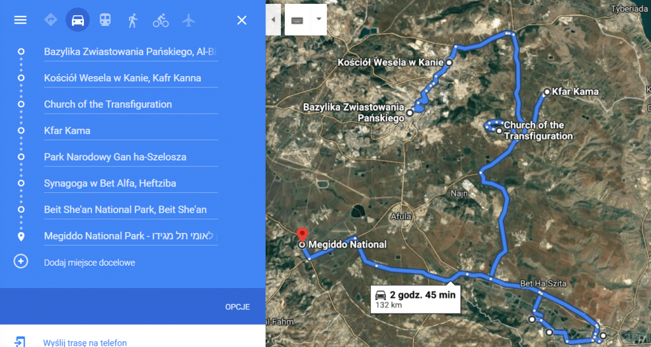Select the driving car mode
651x347 pixels.
pyautogui.click(x=78, y=20)
